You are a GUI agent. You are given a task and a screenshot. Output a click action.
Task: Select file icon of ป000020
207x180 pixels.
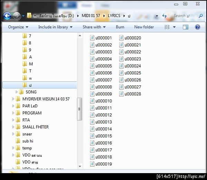click(x=121, y=38)
